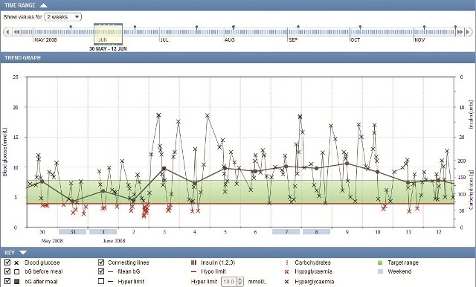Jump to JUL on the timeline
Viewport: 476px width, 287px height.
pyautogui.click(x=164, y=39)
